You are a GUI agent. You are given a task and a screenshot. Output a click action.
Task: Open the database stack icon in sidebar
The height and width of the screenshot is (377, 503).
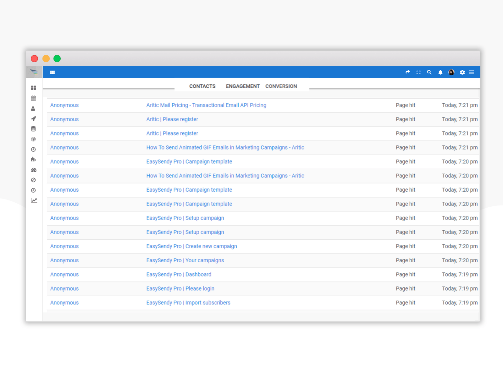click(33, 129)
